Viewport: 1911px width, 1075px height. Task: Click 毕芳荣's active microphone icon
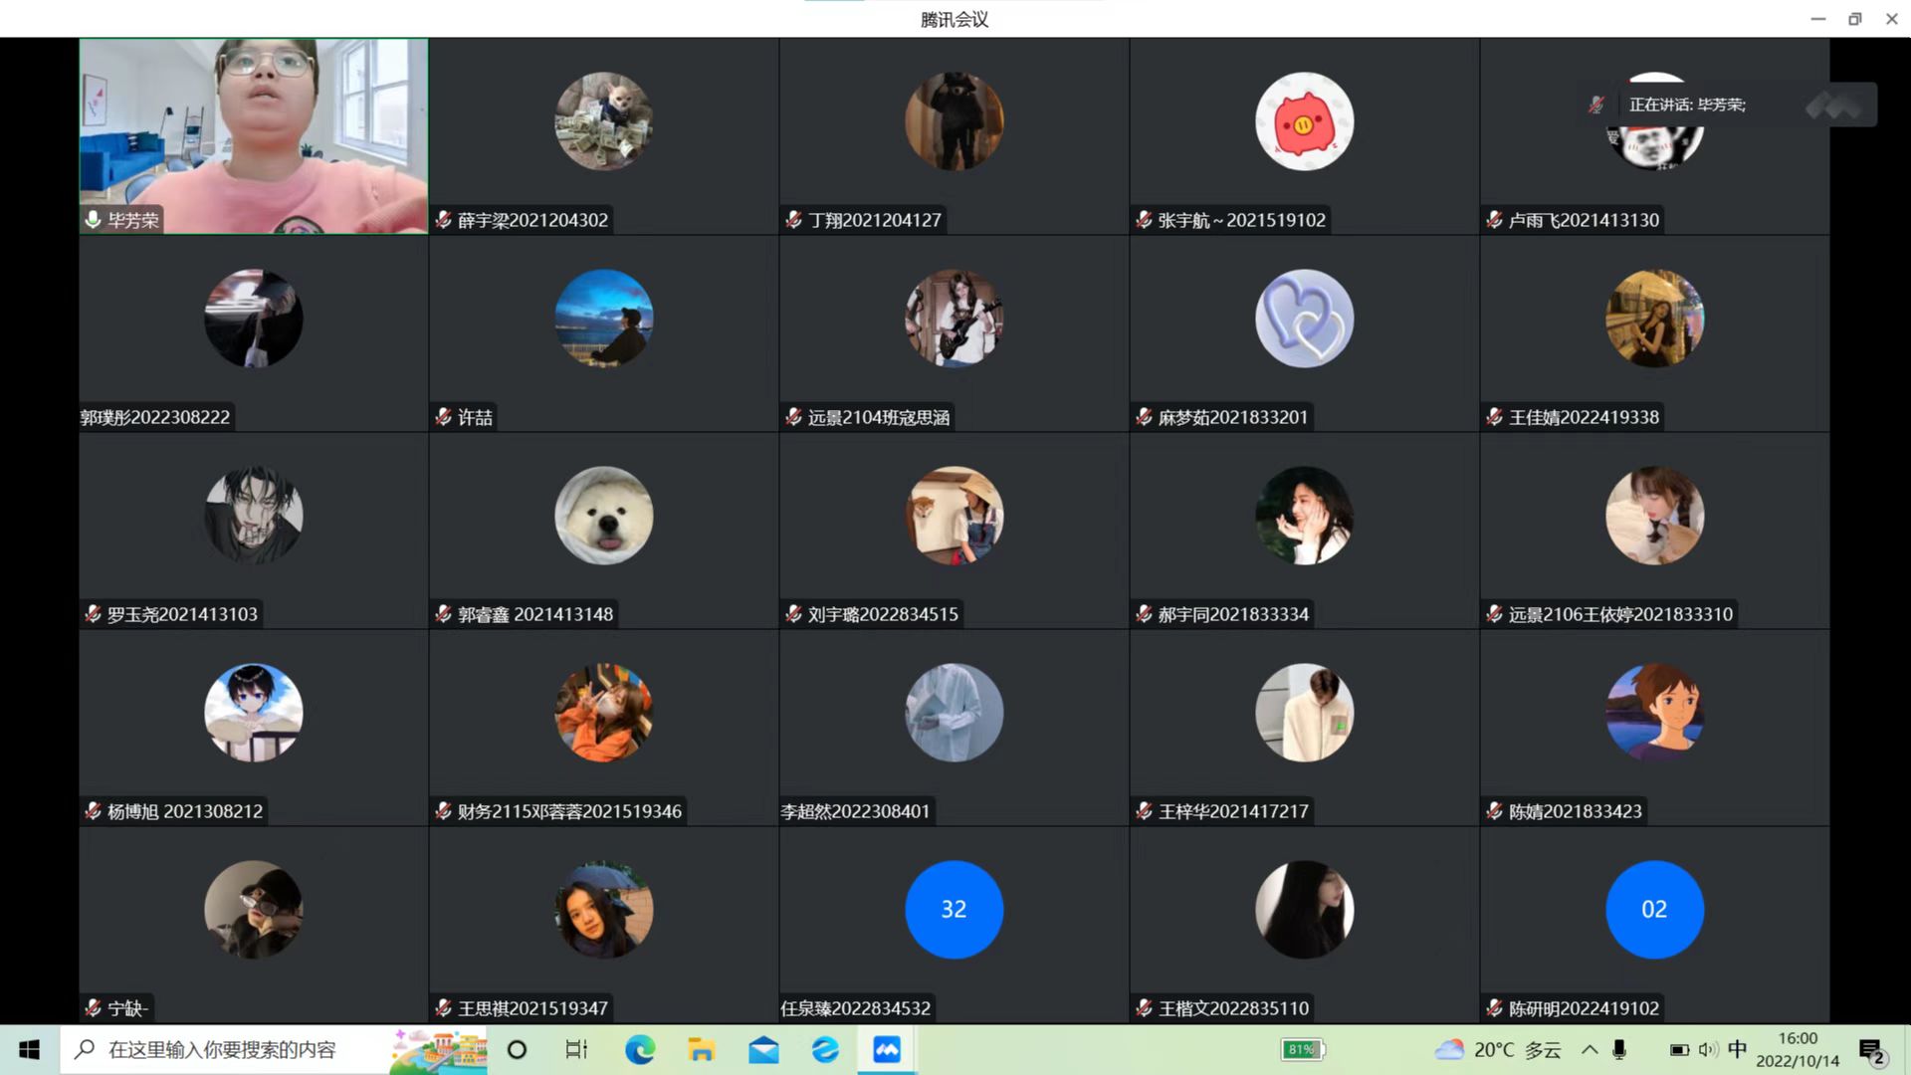94,220
